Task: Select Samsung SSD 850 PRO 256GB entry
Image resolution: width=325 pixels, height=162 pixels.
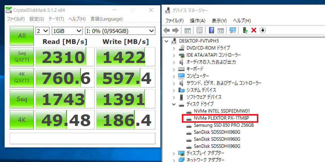Action: (224, 125)
